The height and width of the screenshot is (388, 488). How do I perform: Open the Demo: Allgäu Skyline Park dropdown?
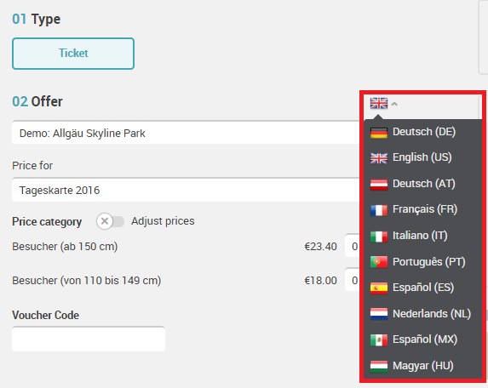pyautogui.click(x=186, y=133)
